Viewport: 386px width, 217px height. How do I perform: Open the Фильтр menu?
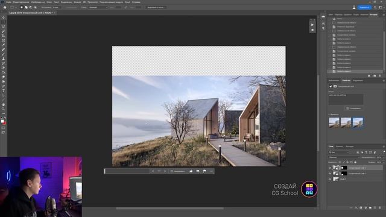click(x=78, y=2)
